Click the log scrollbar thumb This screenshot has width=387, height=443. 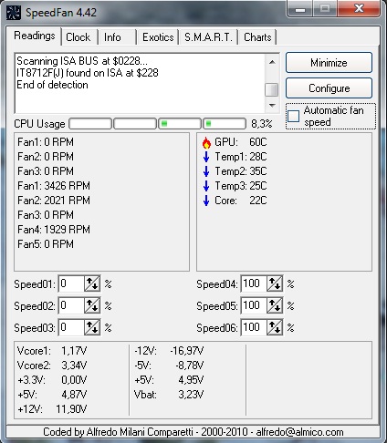tap(272, 90)
